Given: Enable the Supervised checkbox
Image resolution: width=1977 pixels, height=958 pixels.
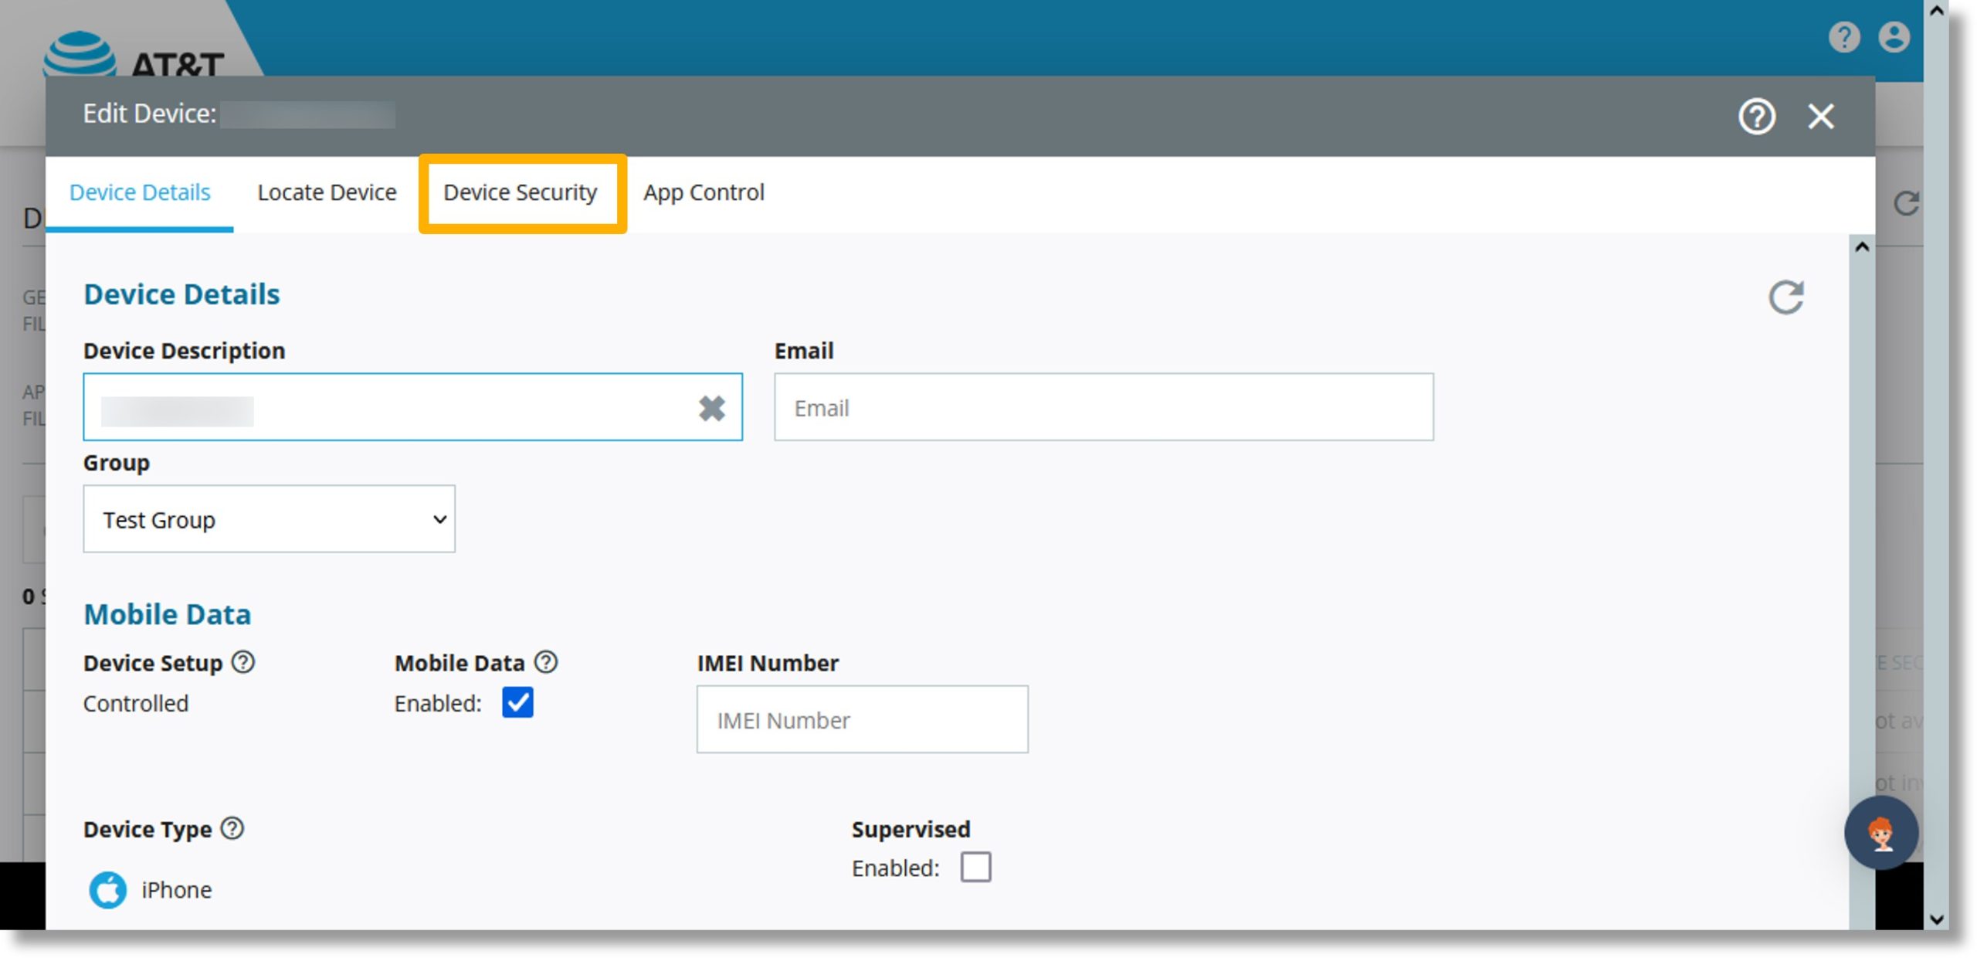Looking at the screenshot, I should (x=977, y=868).
